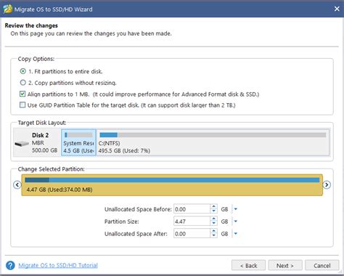Click the Next button
This screenshot has height=276, width=344.
click(x=285, y=265)
